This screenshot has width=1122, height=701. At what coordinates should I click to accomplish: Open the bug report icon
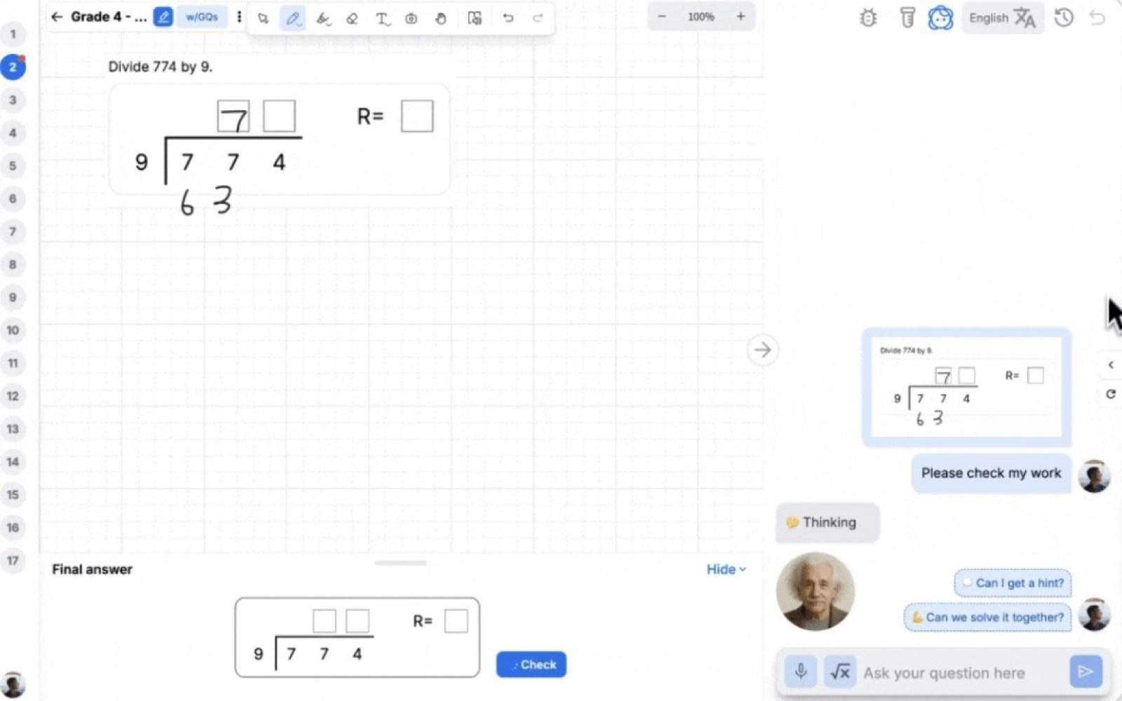tap(868, 18)
